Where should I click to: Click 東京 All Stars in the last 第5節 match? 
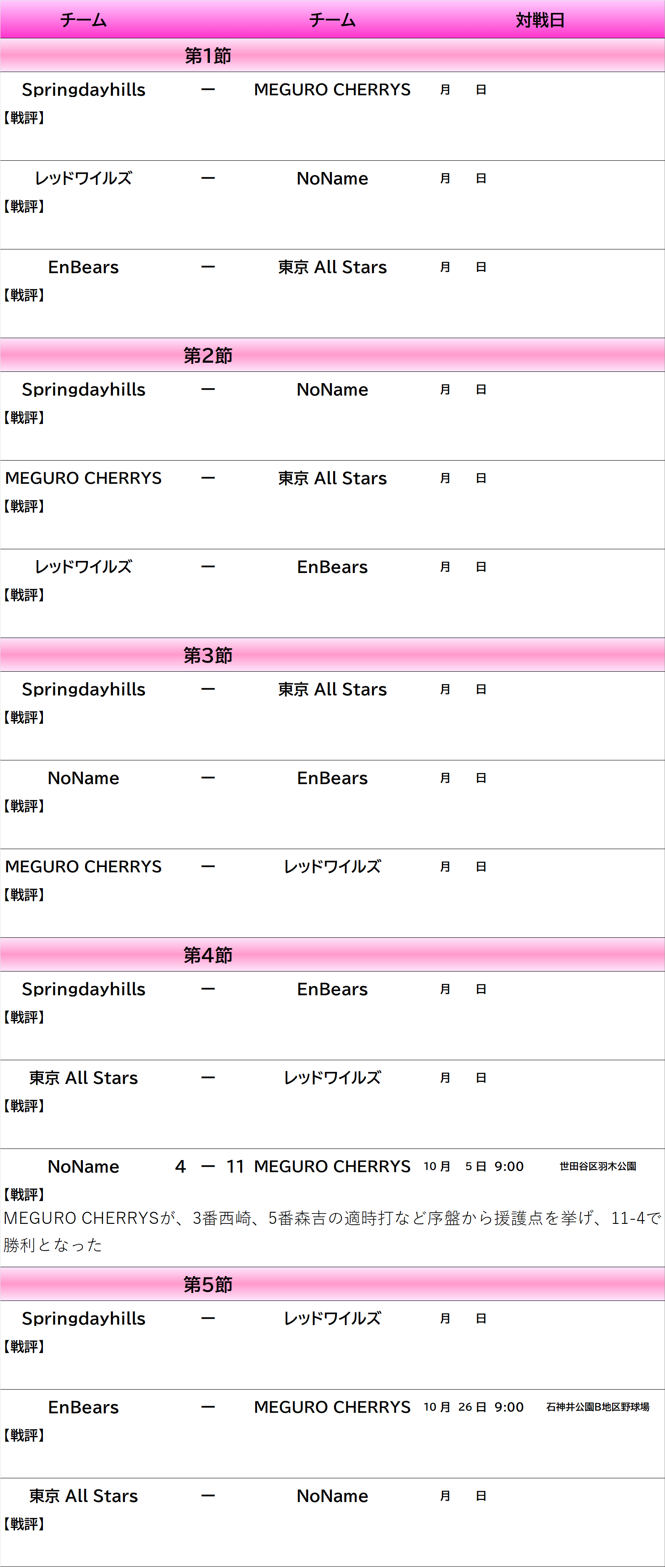point(83,1496)
